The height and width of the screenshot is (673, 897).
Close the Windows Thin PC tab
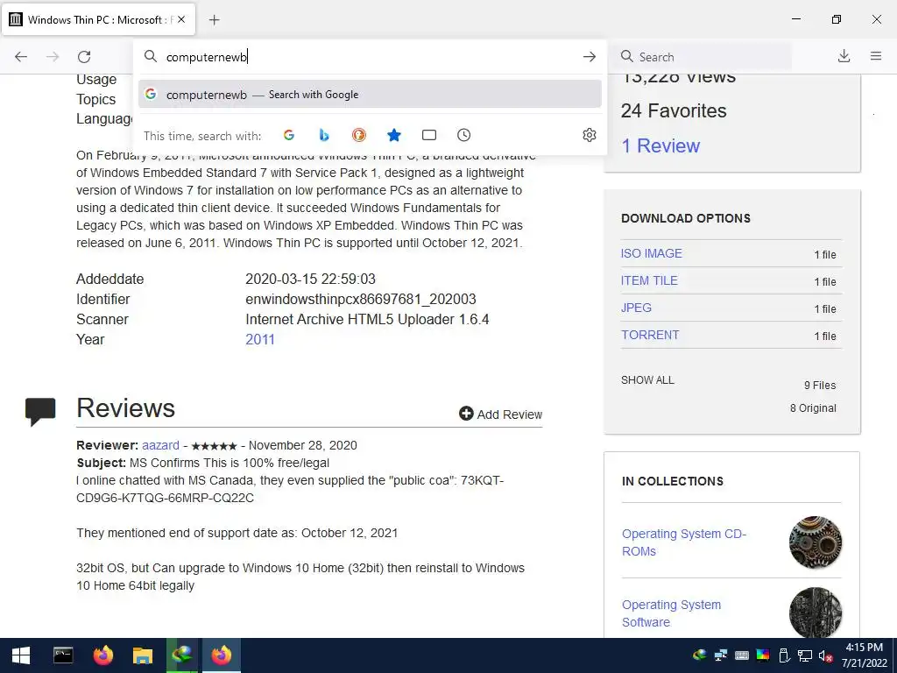point(181,19)
